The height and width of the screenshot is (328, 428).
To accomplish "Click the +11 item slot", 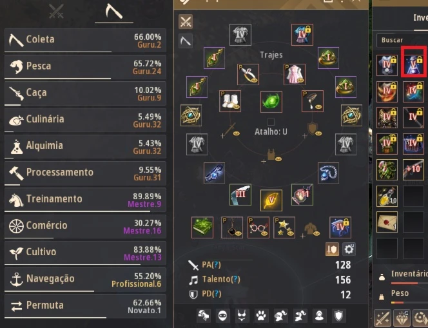I will tap(302, 195).
